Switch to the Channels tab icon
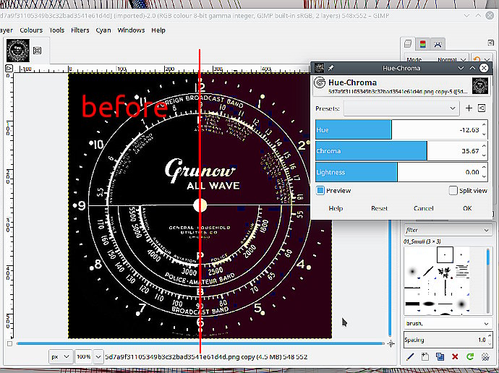 pos(422,44)
